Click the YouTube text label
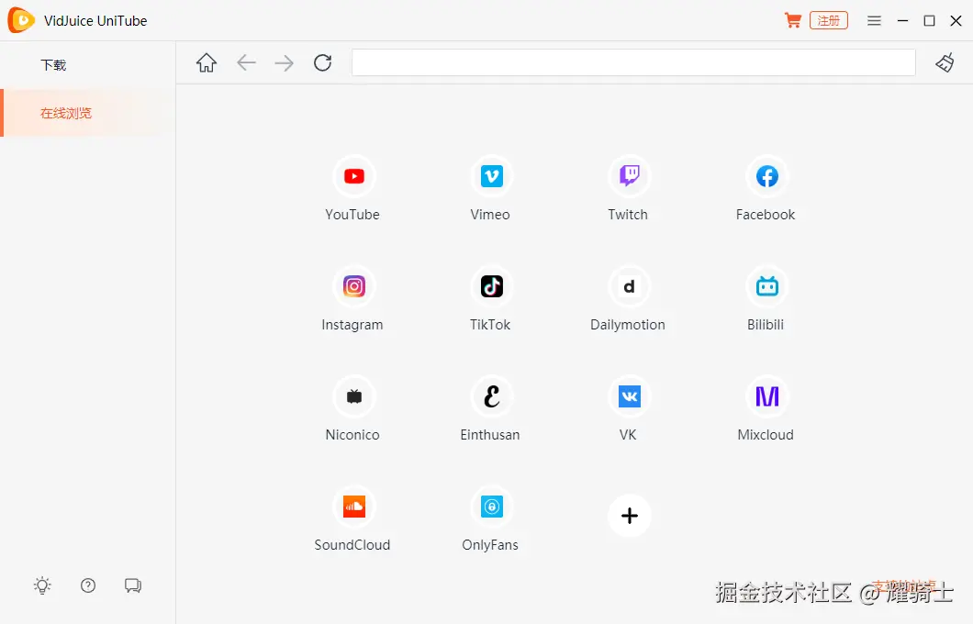Screen dimensions: 973x624 click(x=352, y=215)
